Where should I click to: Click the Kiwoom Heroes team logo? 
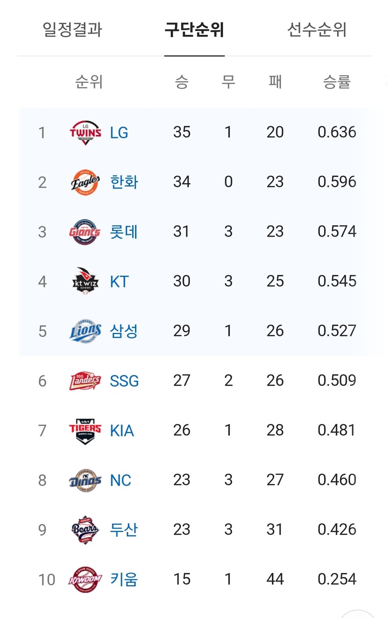tap(85, 580)
